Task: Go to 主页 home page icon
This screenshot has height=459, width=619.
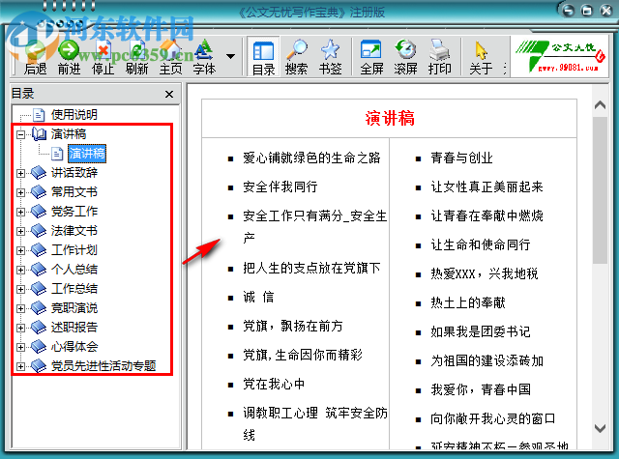Action: point(170,58)
